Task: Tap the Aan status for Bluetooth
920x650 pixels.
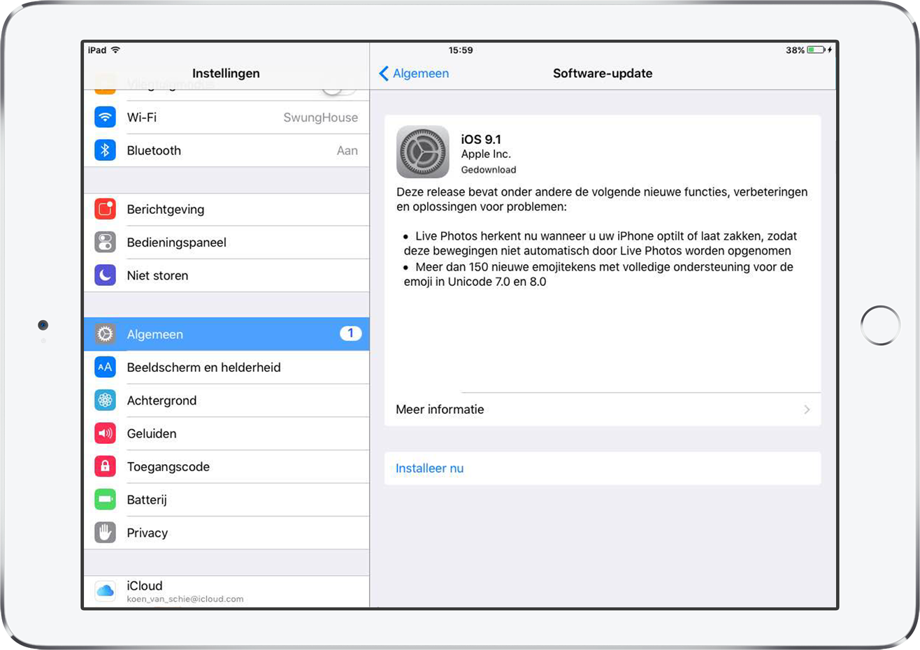Action: 347,150
